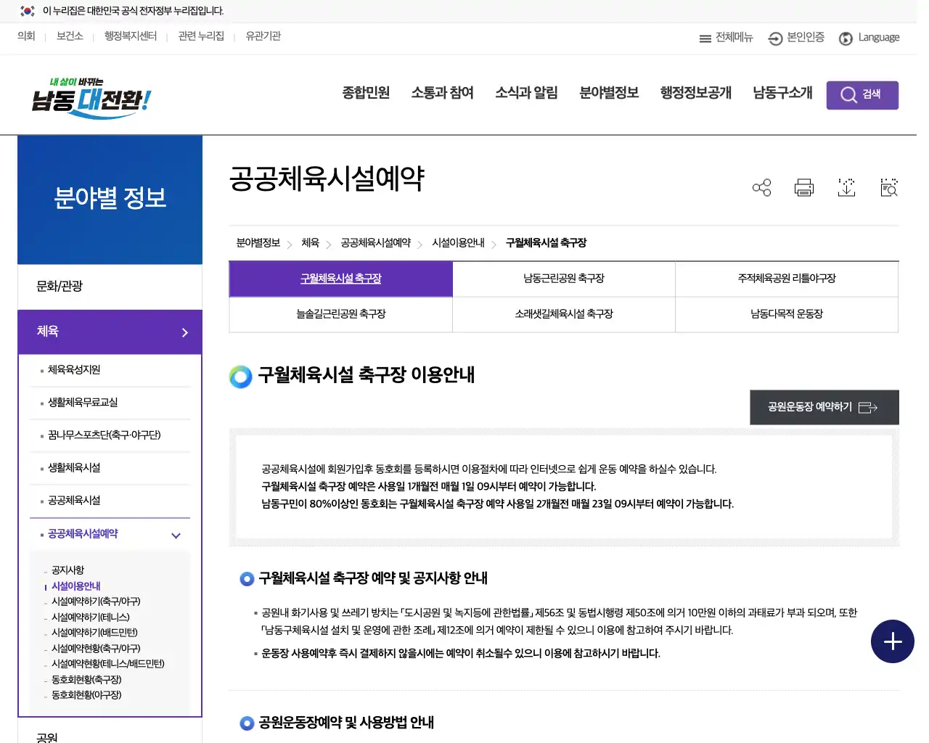Open 동호회현황(축구장) submenu item
This screenshot has width=929, height=743.
86,680
